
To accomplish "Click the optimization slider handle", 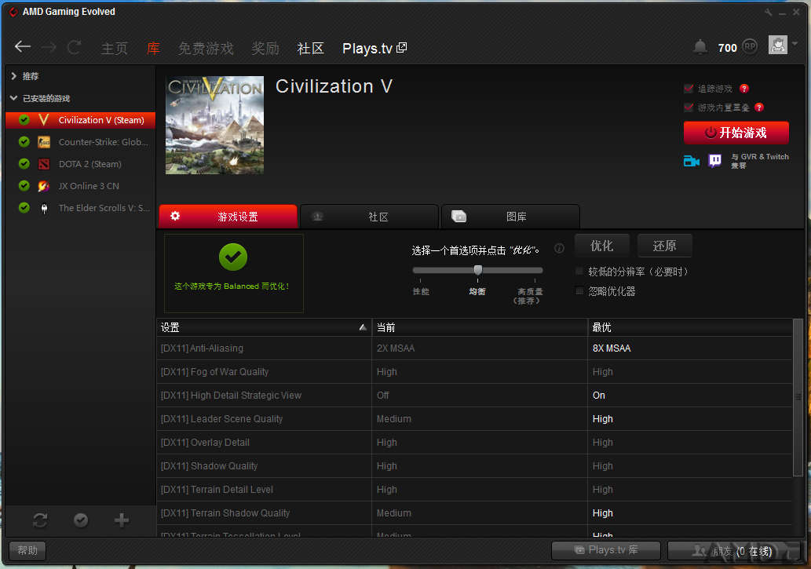I will [x=478, y=270].
